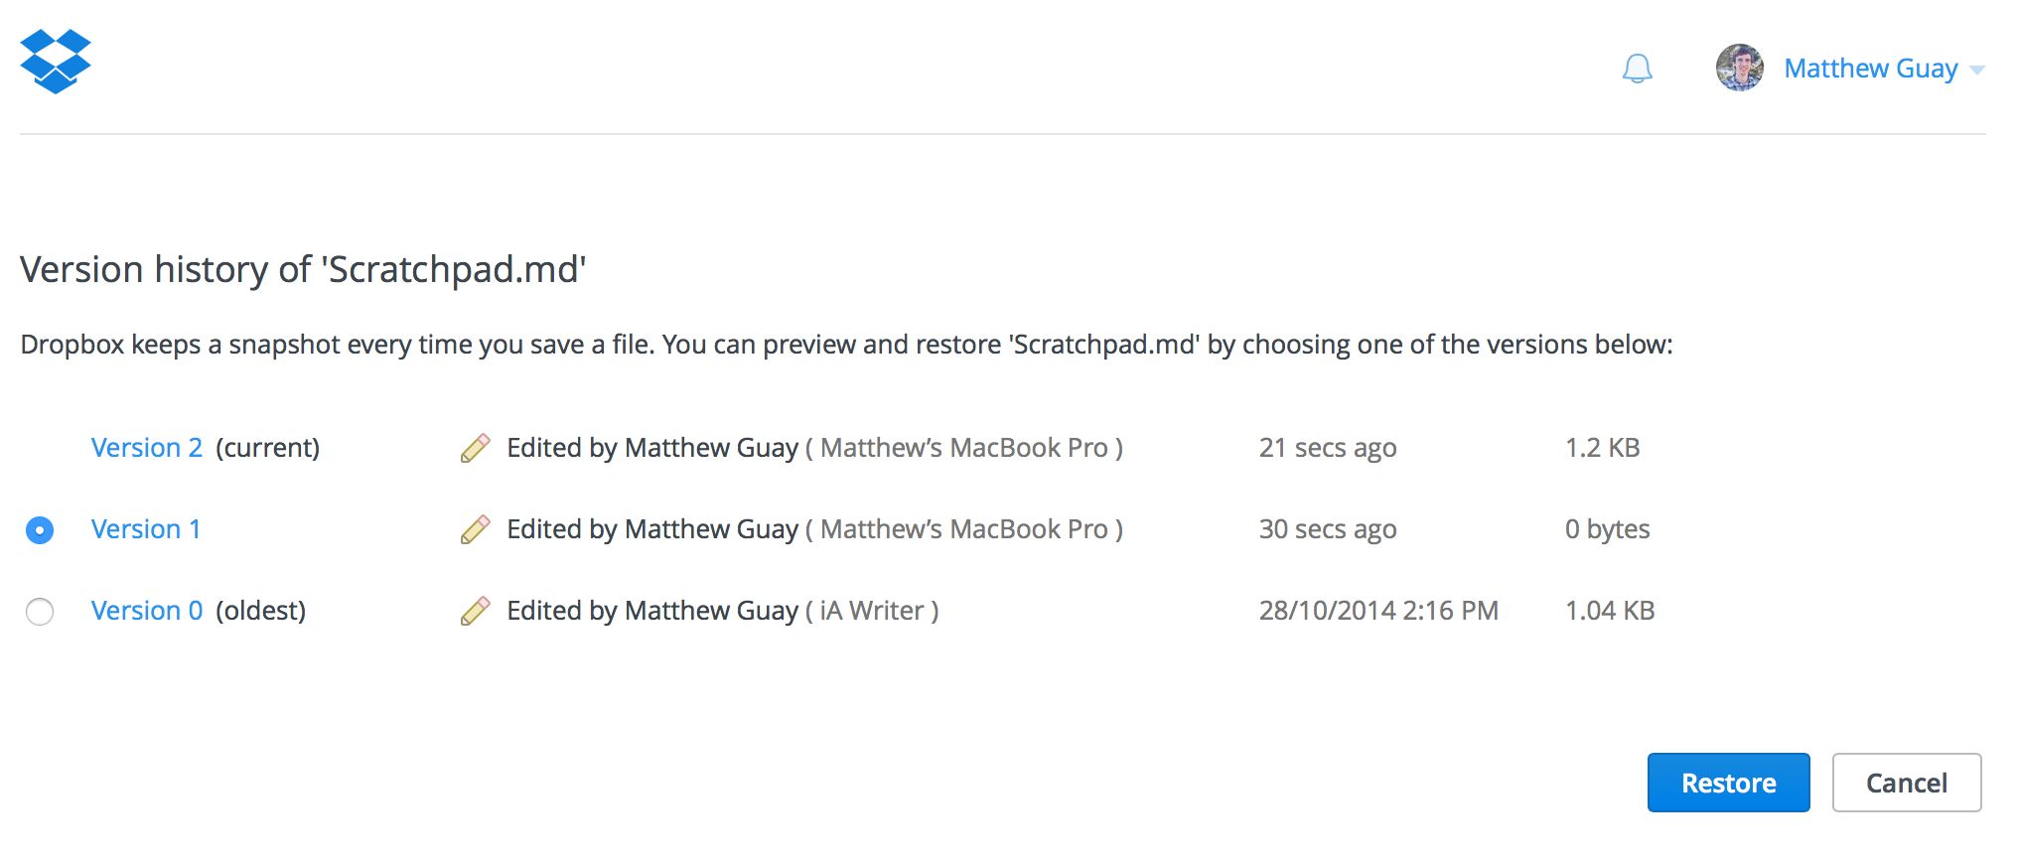Open the Version 0 preview link
The width and height of the screenshot is (2018, 862).
pos(147,611)
